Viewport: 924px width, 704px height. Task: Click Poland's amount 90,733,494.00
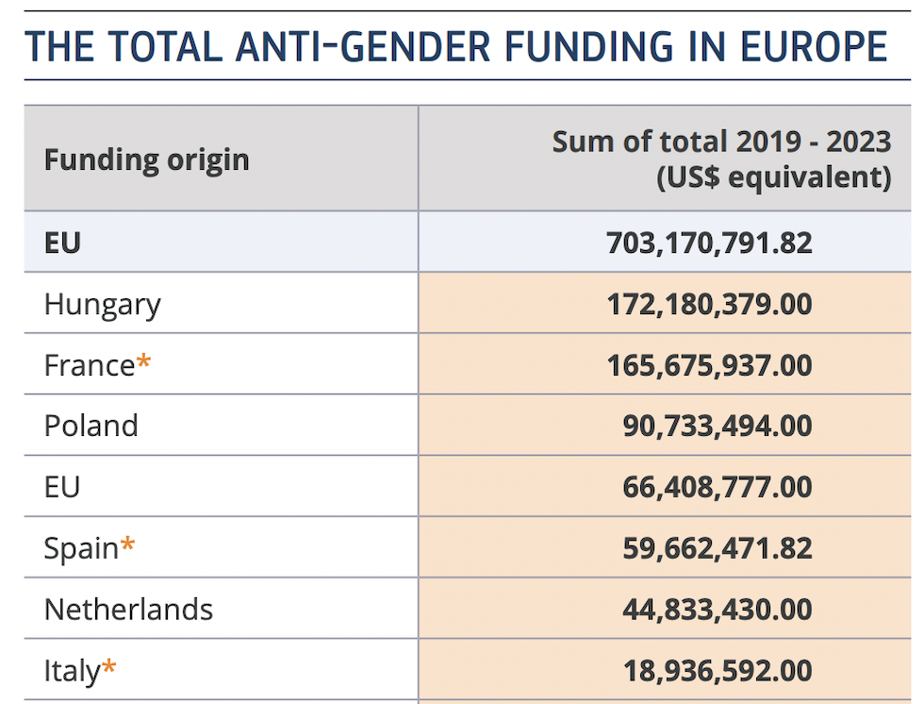(717, 426)
